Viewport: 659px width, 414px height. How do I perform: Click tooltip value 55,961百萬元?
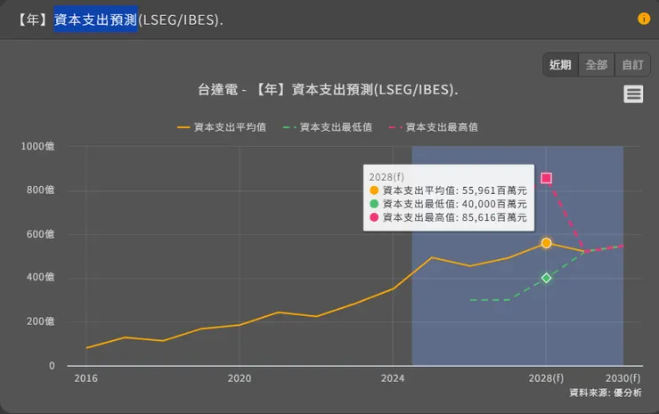(494, 191)
